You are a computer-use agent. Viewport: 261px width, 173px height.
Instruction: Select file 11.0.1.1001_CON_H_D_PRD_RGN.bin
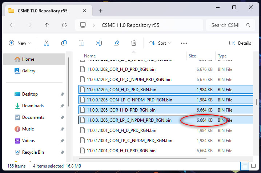tap(166, 130)
